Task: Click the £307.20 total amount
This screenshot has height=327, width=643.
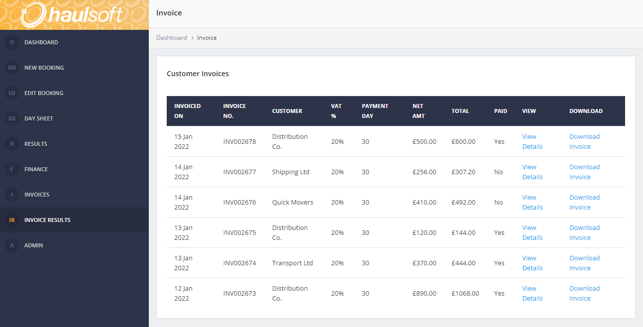Action: tap(463, 172)
